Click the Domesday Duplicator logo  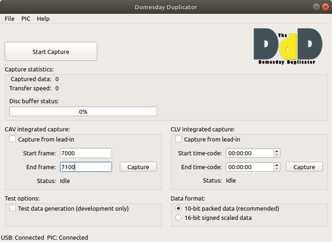[288, 46]
